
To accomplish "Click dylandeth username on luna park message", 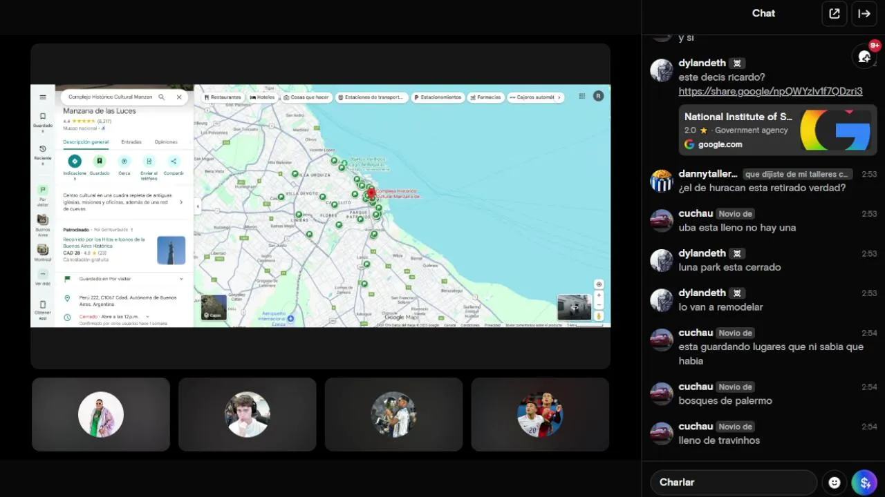I will coord(702,253).
